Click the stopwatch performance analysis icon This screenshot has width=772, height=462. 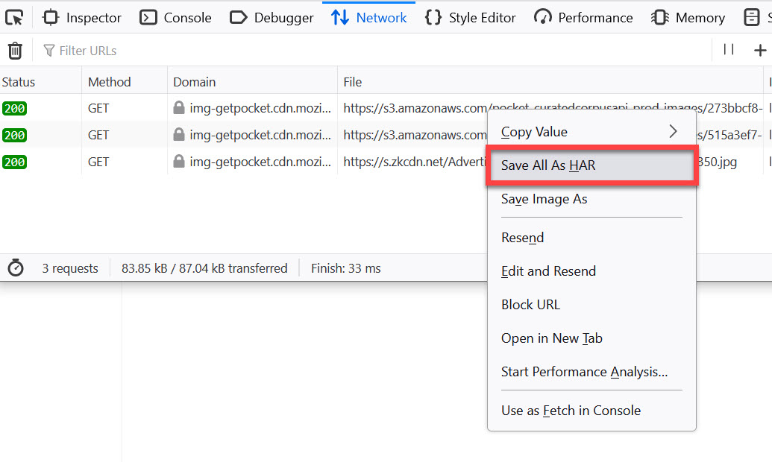(16, 268)
